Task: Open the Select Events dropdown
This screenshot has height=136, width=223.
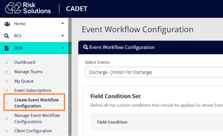Action: 154,72
